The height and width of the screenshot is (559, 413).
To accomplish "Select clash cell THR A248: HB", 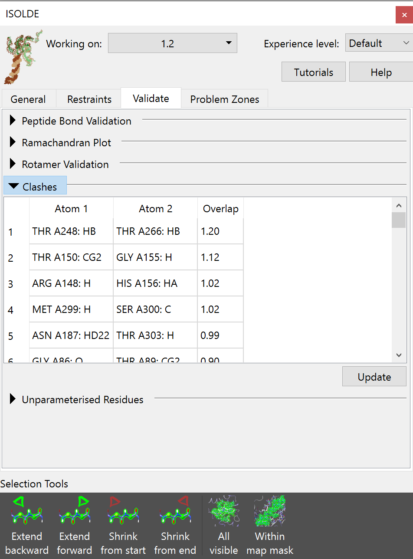I will click(71, 231).
